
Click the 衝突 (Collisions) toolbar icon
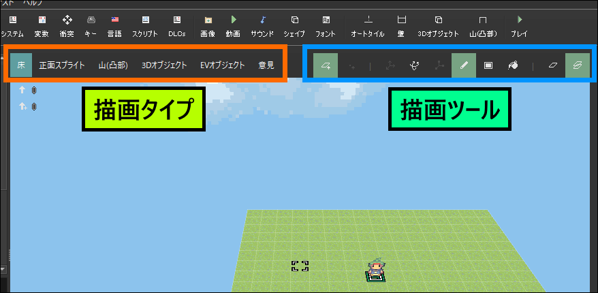click(67, 25)
